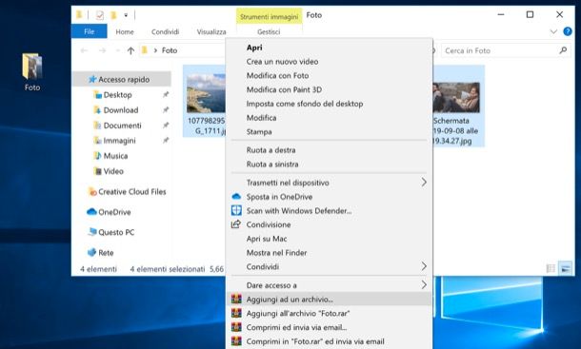The width and height of the screenshot is (581, 349).
Task: Click the pin icon next to Desktop
Action: [166, 95]
